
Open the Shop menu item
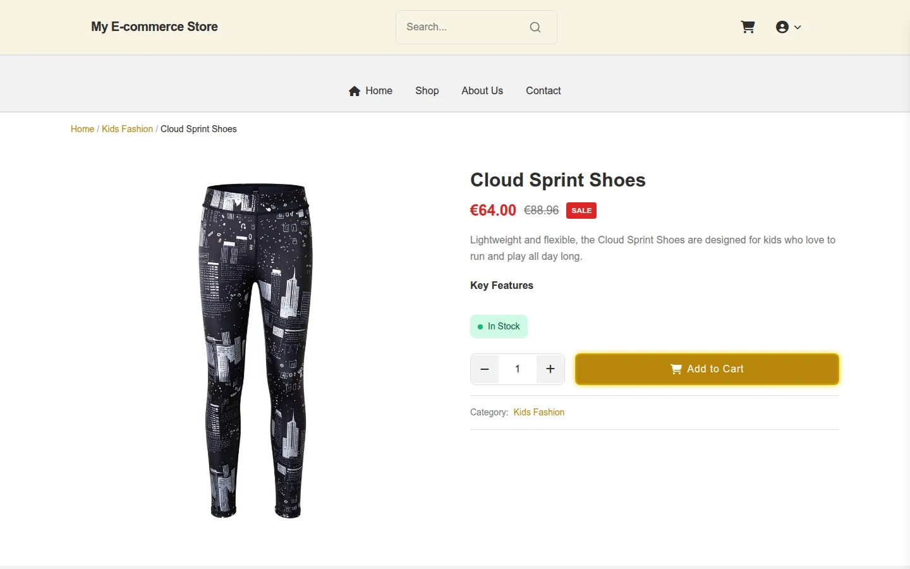(427, 91)
